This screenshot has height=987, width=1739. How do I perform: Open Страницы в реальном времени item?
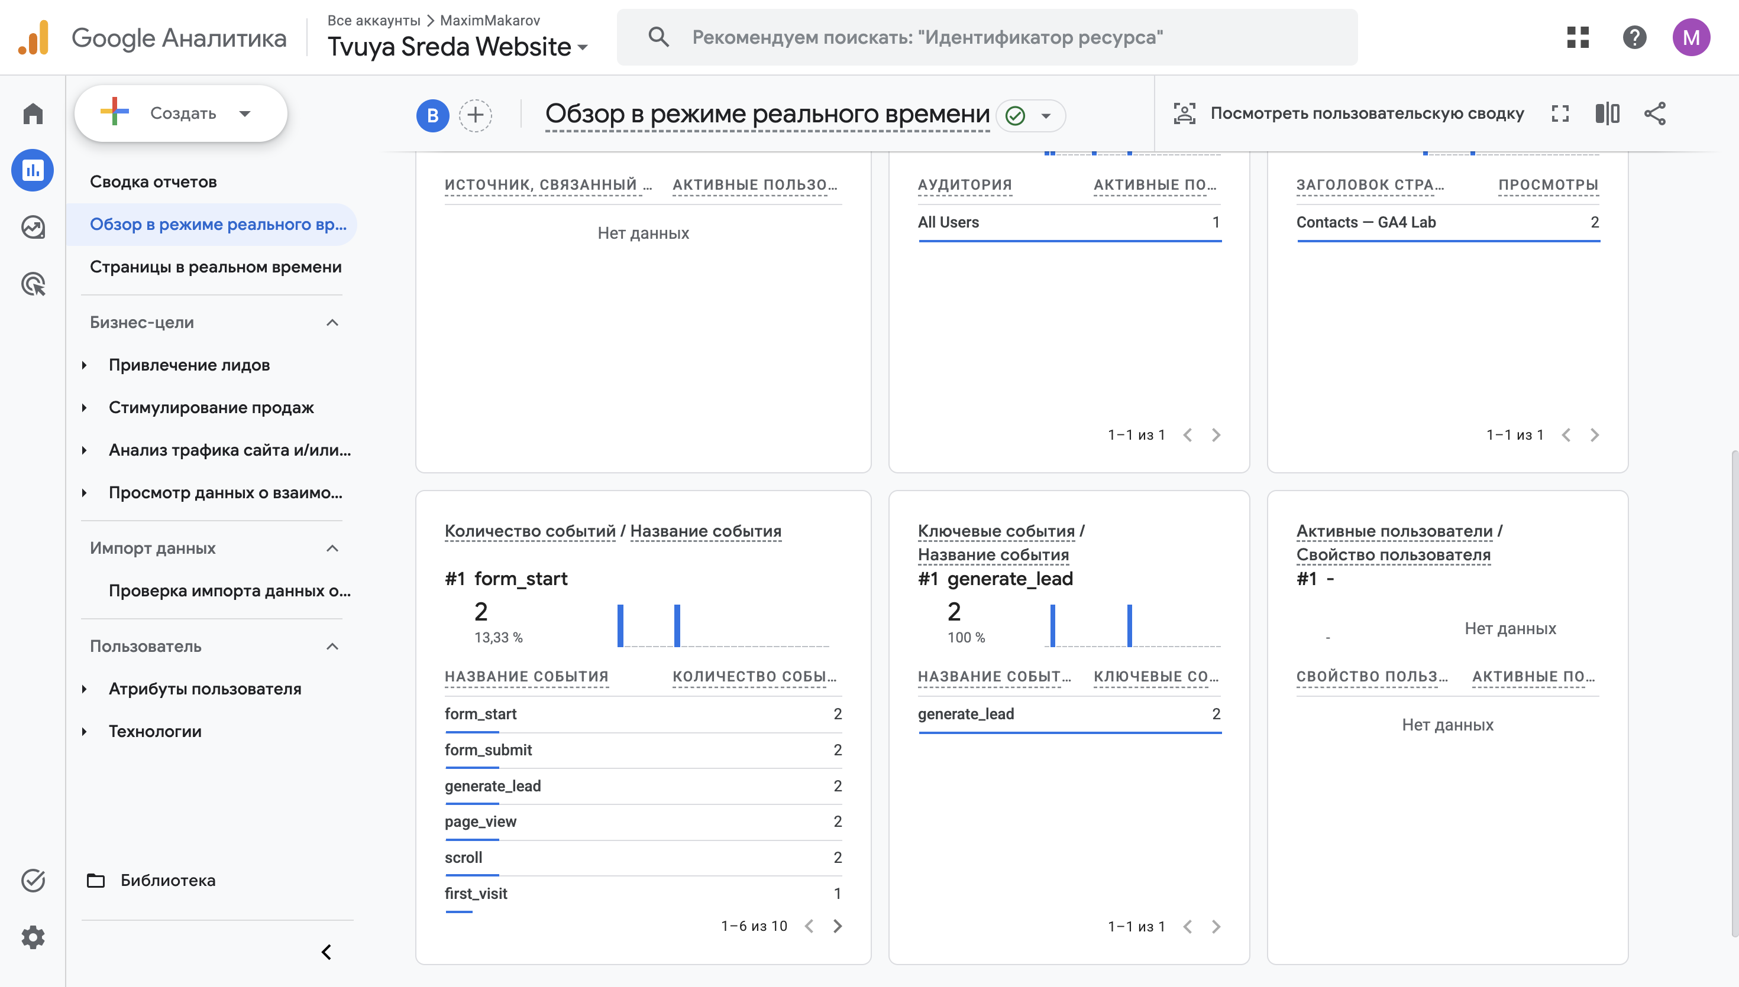[216, 267]
